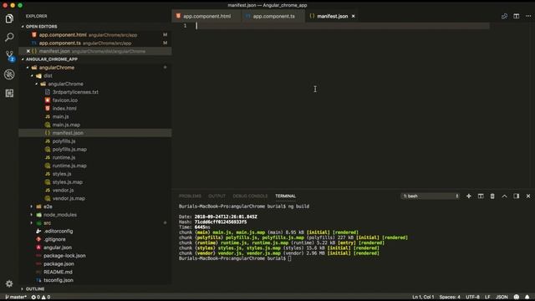This screenshot has height=301, width=535.
Task: Expand the src folder
Action: click(x=47, y=223)
